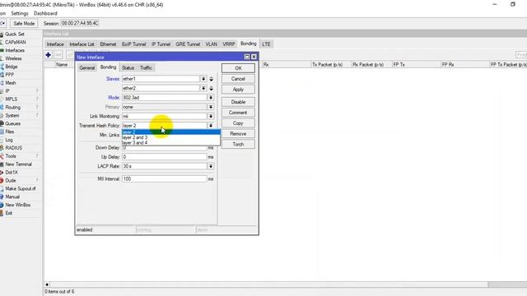This screenshot has height=296, width=527.
Task: Click the Up Delay input field
Action: pyautogui.click(x=165, y=157)
